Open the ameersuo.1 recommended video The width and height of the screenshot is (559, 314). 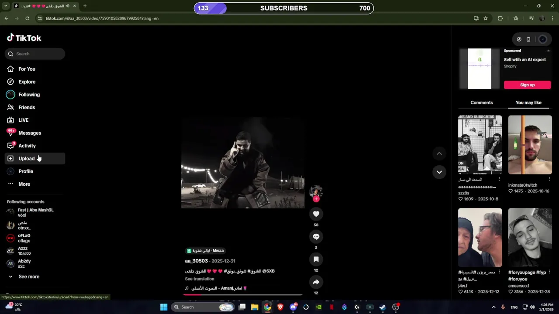point(530,237)
